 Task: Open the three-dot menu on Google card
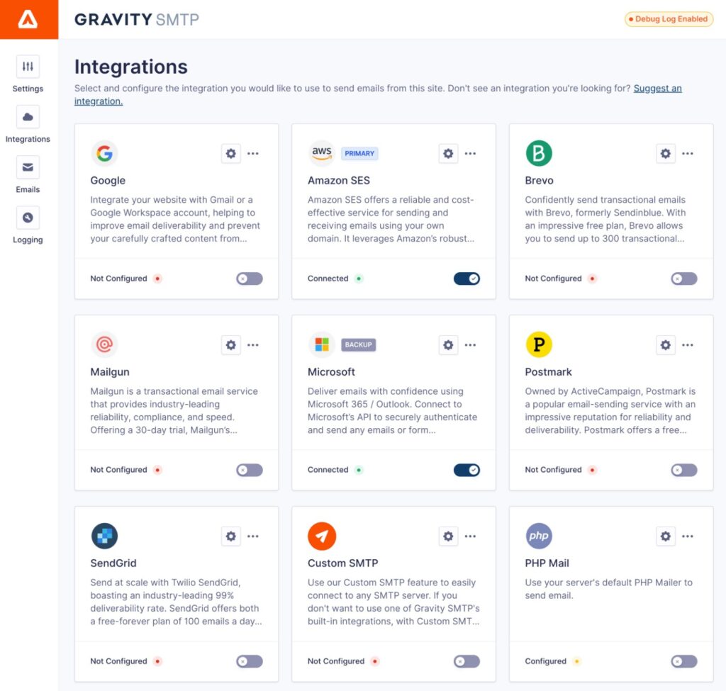[253, 154]
